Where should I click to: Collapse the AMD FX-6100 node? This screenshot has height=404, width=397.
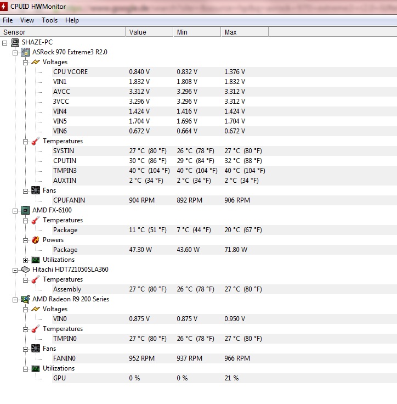15,211
